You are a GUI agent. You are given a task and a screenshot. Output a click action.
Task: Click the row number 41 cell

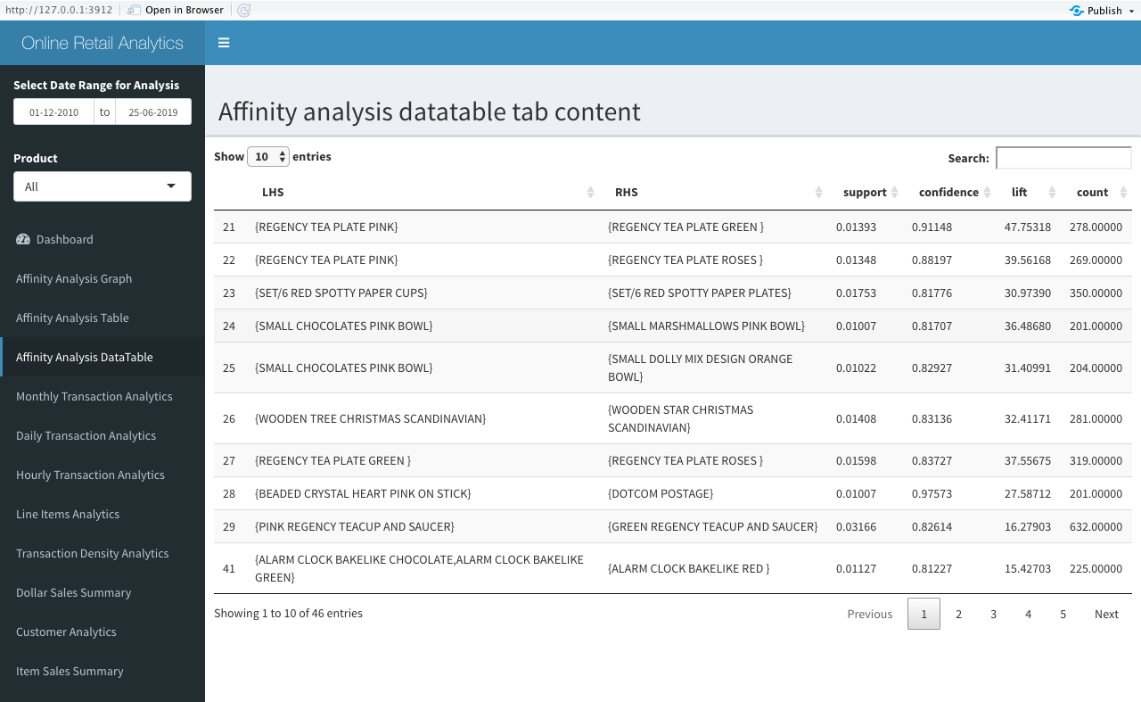tap(229, 568)
